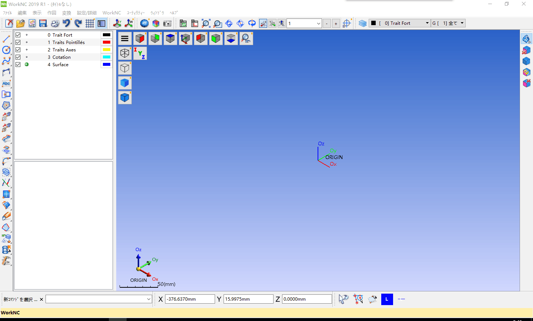Image resolution: width=533 pixels, height=321 pixels.
Task: Click the Y coordinate input field
Action: 248,299
